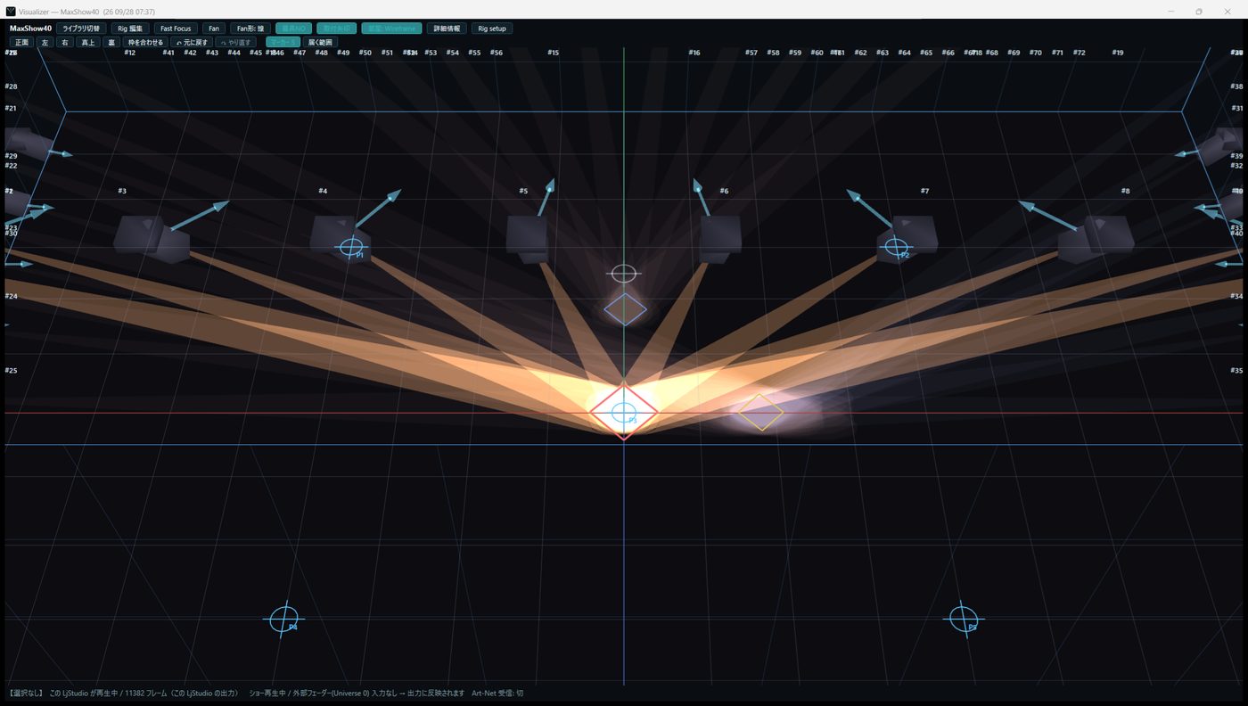The height and width of the screenshot is (706, 1248).
Task: Click the white crosshair marker above the blue diamond
Action: 624,274
